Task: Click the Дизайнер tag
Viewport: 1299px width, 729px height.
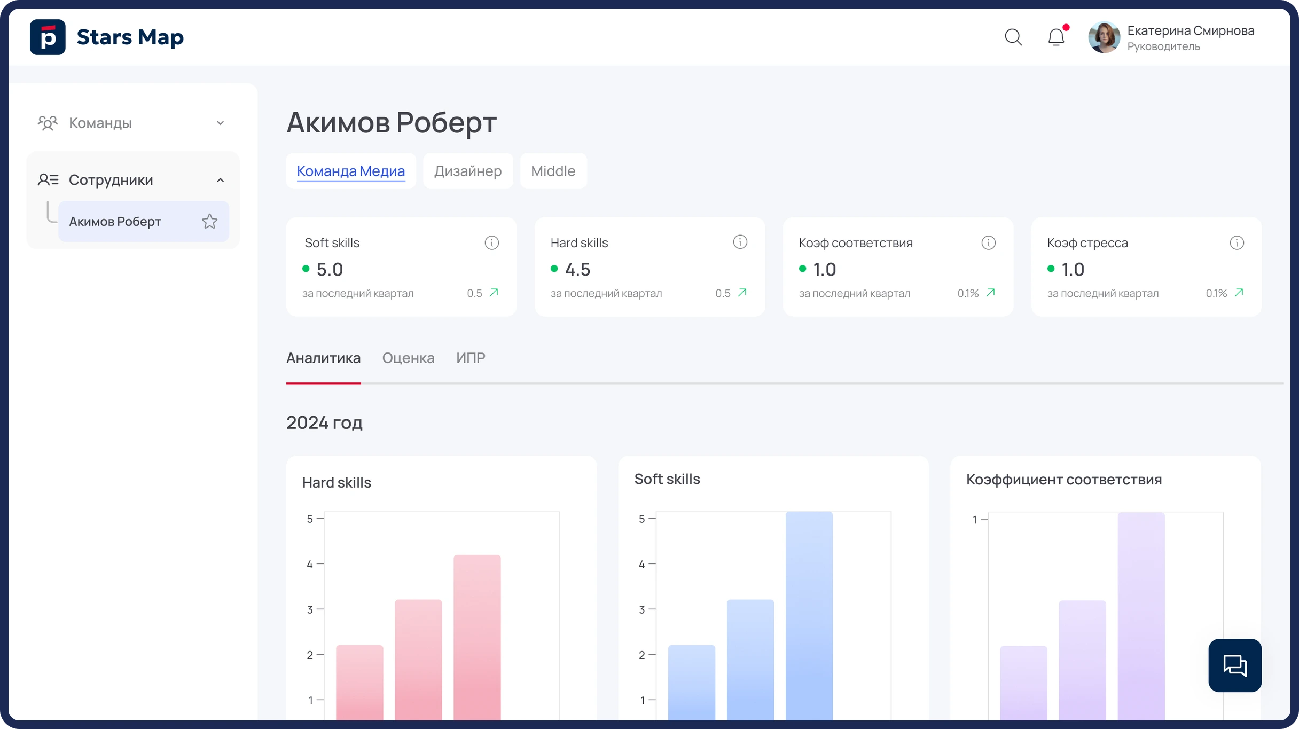Action: (x=468, y=171)
